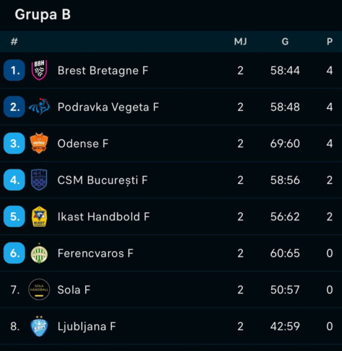The width and height of the screenshot is (342, 351).
Task: Click the CSM București crest
Action: pyautogui.click(x=39, y=180)
